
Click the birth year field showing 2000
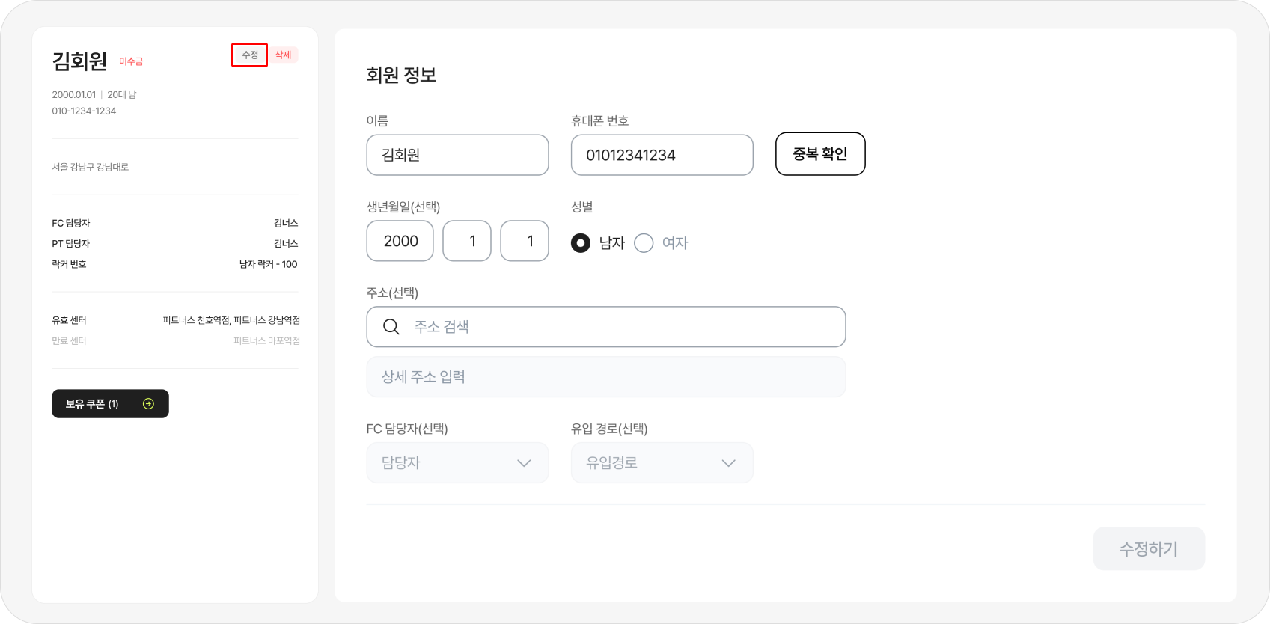click(x=400, y=241)
